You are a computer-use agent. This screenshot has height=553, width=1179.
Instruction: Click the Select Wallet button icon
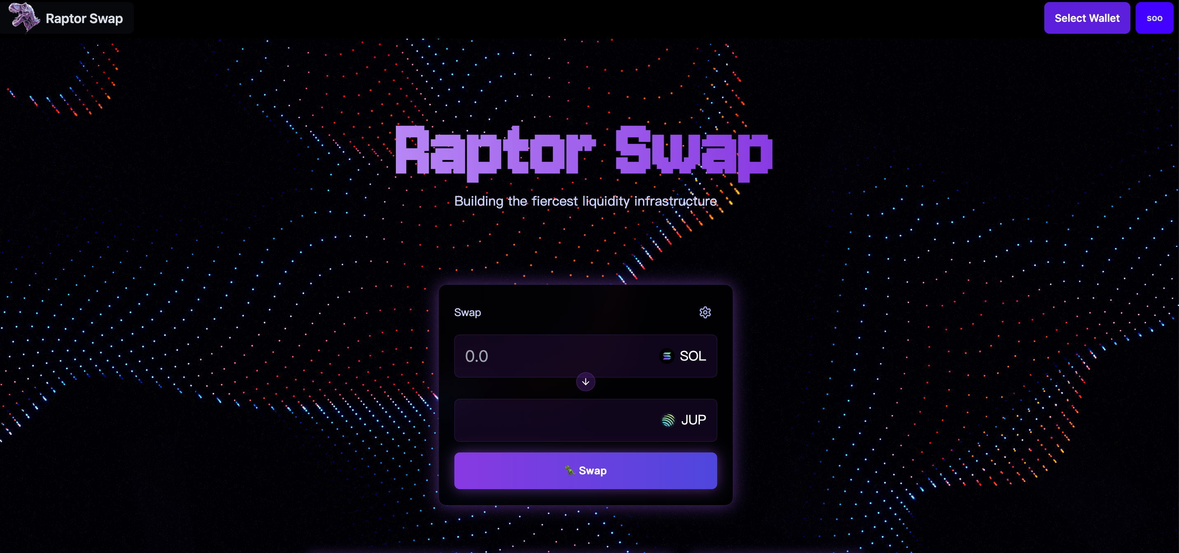1086,18
